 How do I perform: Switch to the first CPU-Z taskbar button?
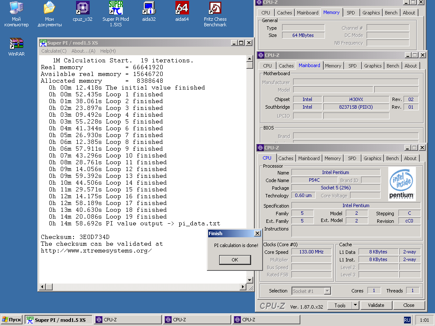pyautogui.click(x=127, y=320)
